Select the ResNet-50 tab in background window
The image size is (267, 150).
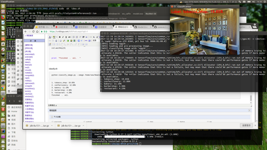click(151, 14)
